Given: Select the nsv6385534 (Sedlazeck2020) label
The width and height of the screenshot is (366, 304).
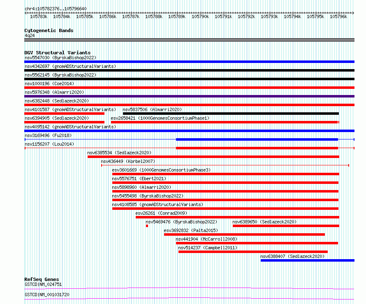Looking at the screenshot, I should click(x=119, y=153).
